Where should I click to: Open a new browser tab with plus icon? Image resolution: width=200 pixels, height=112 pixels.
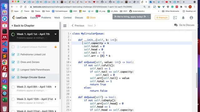pyautogui.click(x=184, y=2)
